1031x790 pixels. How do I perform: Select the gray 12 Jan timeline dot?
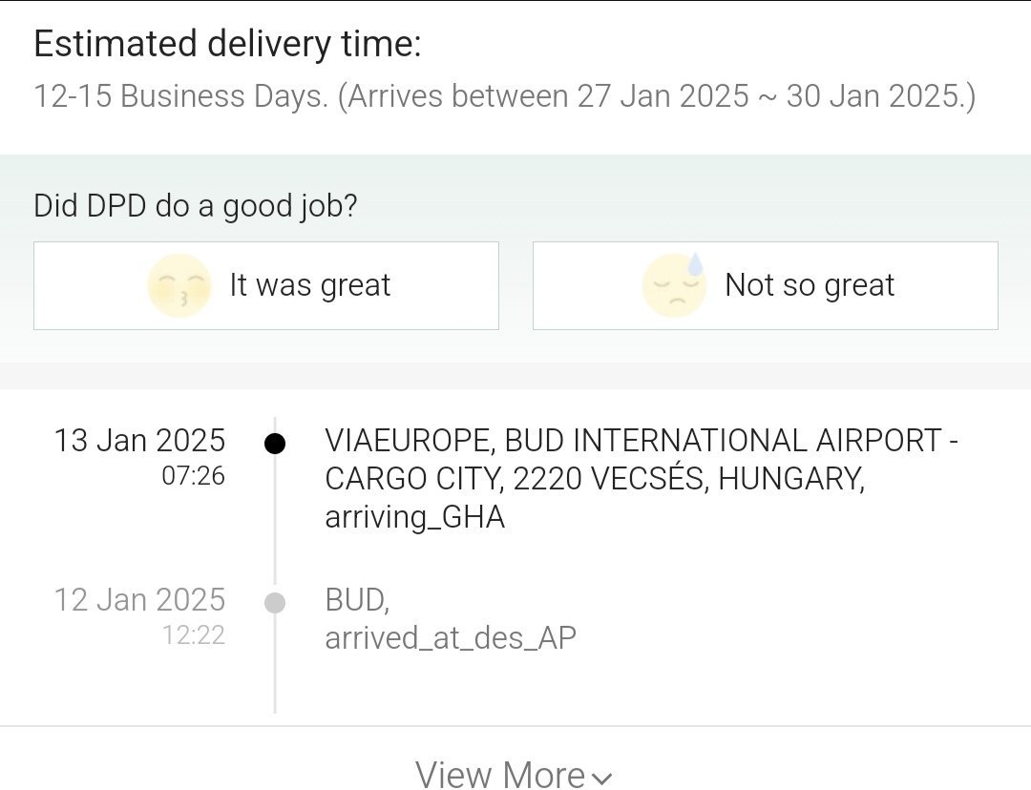[x=275, y=603]
